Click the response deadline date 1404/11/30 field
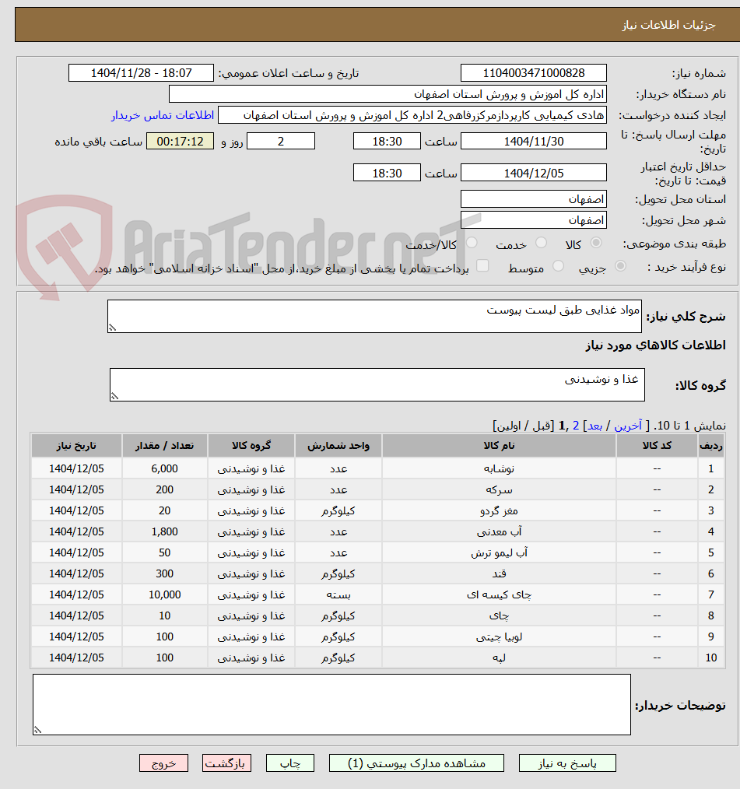 (x=534, y=142)
